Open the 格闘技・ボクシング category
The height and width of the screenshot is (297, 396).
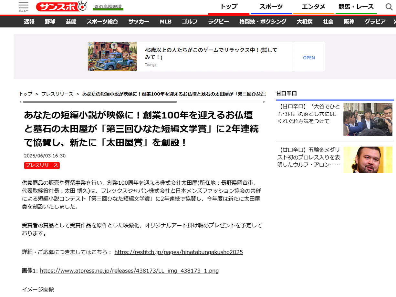(x=263, y=22)
